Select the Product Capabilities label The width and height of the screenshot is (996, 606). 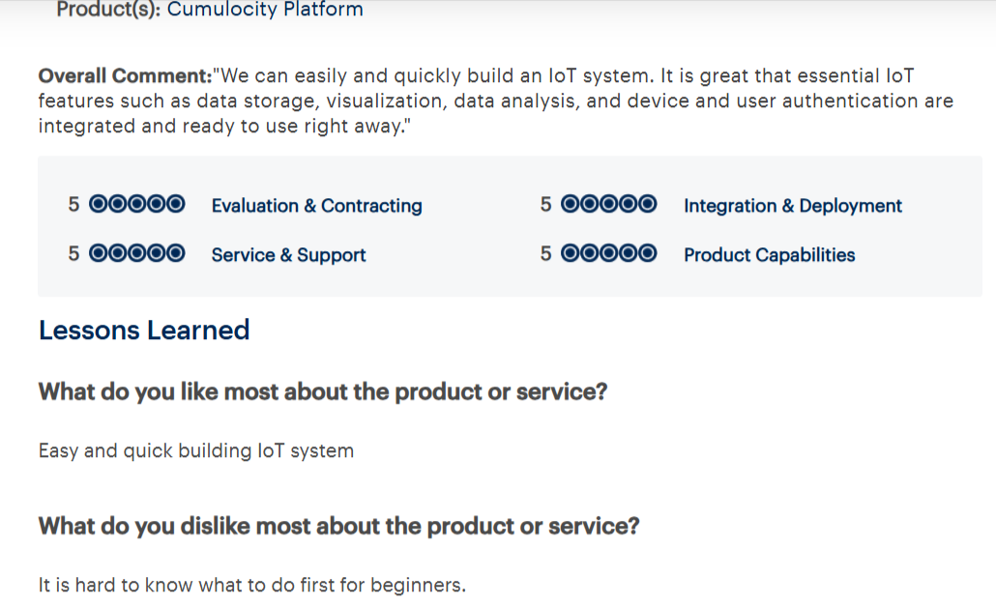769,255
